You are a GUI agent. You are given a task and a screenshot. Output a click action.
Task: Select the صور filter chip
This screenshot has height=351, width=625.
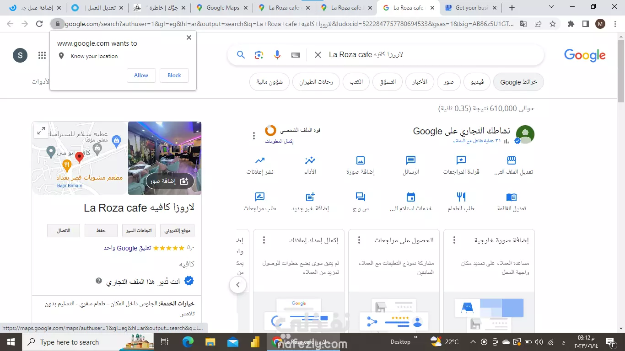449,82
